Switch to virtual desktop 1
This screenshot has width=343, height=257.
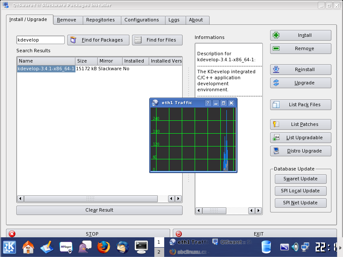159,242
